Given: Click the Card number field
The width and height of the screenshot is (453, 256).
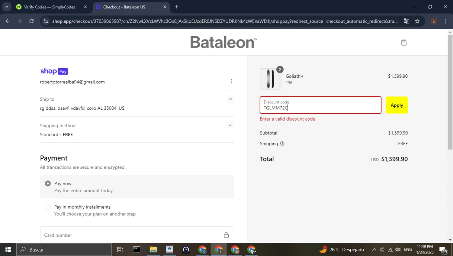Looking at the screenshot, I should pyautogui.click(x=137, y=235).
